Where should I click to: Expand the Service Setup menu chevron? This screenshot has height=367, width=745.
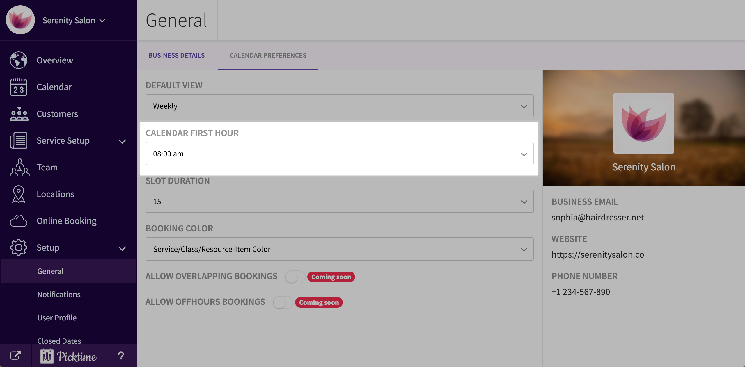[x=122, y=141]
